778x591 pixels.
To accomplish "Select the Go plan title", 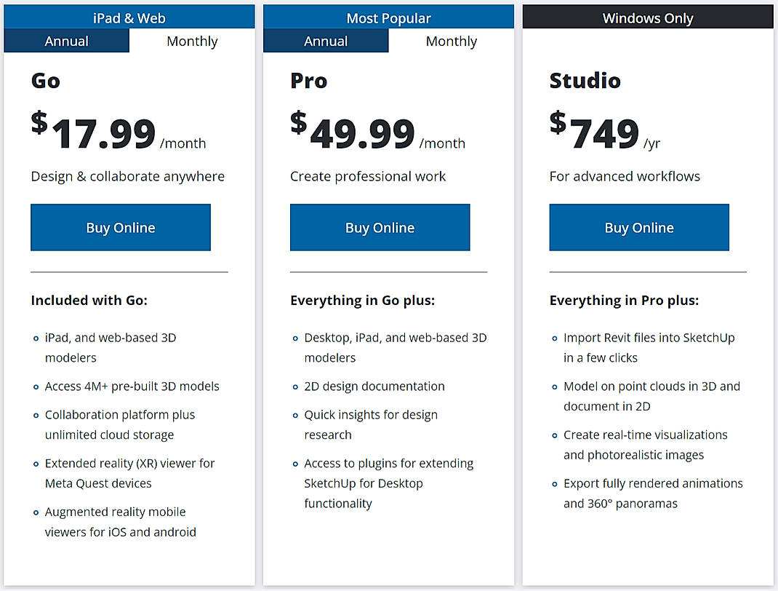I will pyautogui.click(x=45, y=82).
